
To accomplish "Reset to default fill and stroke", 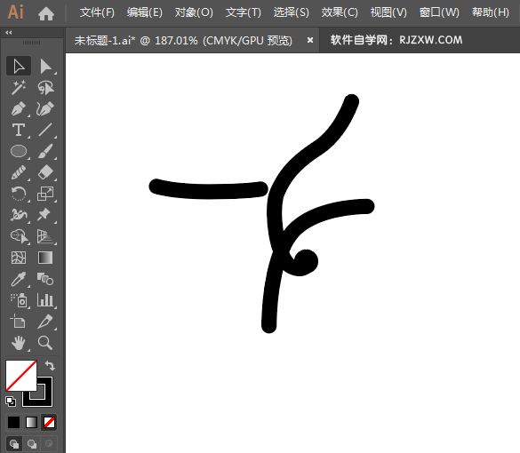I will 11,401.
